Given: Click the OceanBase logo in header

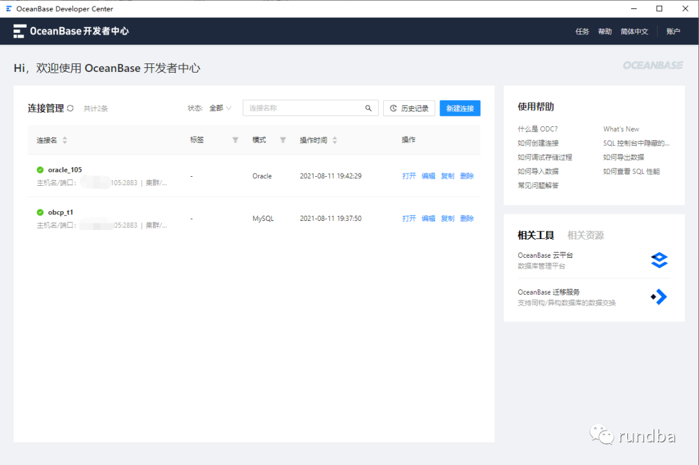Looking at the screenshot, I should tap(71, 31).
